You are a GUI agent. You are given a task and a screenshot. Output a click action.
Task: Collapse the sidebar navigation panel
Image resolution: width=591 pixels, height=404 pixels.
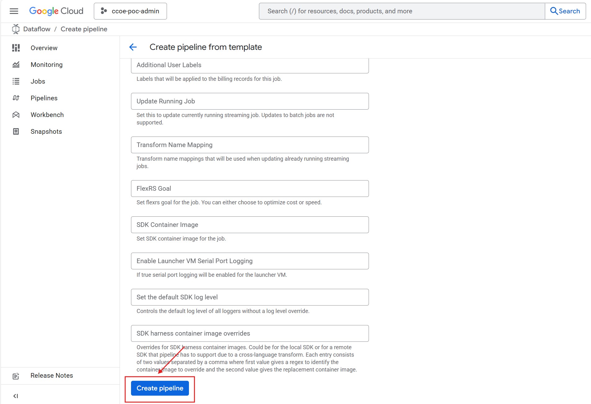tap(15, 396)
